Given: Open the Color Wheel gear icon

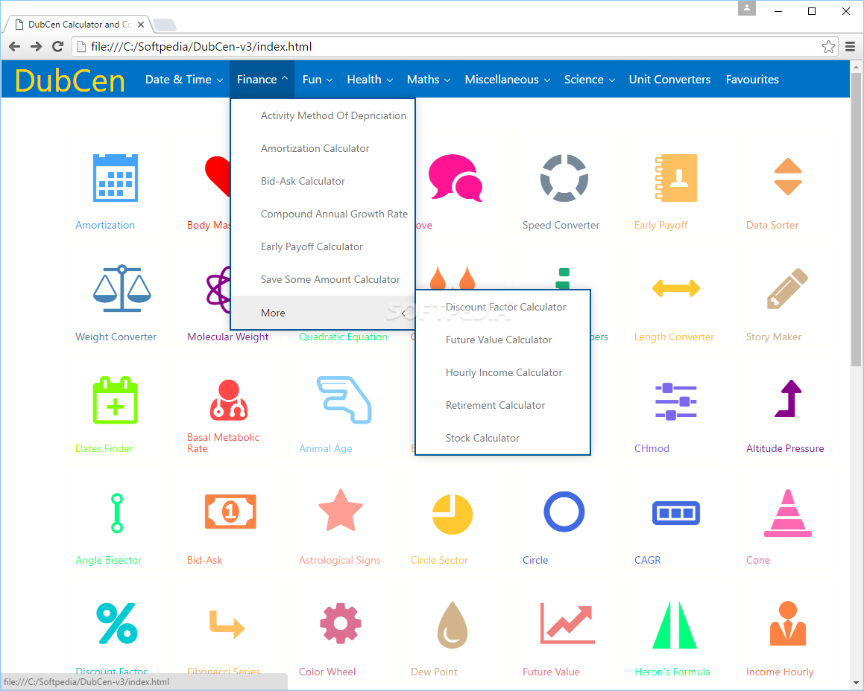Looking at the screenshot, I should pyautogui.click(x=341, y=623).
